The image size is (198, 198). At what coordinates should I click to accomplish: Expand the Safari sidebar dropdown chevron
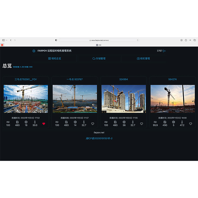point(7,40)
